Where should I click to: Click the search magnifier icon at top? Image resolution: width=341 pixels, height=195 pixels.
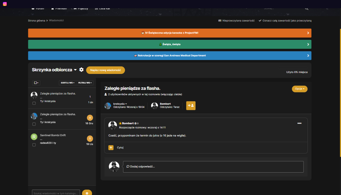pos(307,9)
